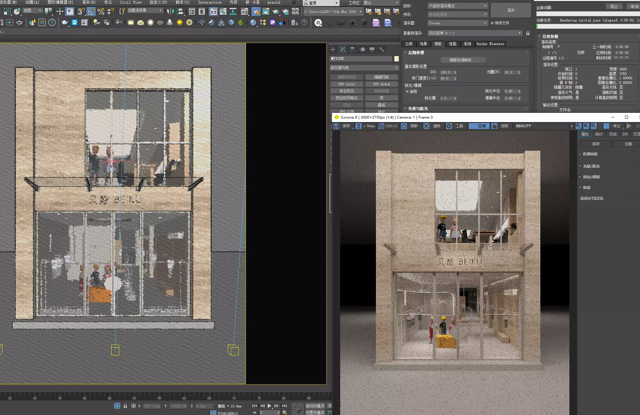This screenshot has width=640, height=415.
Task: Click Pick hand icon in Corona VFB
Action: coord(494,126)
